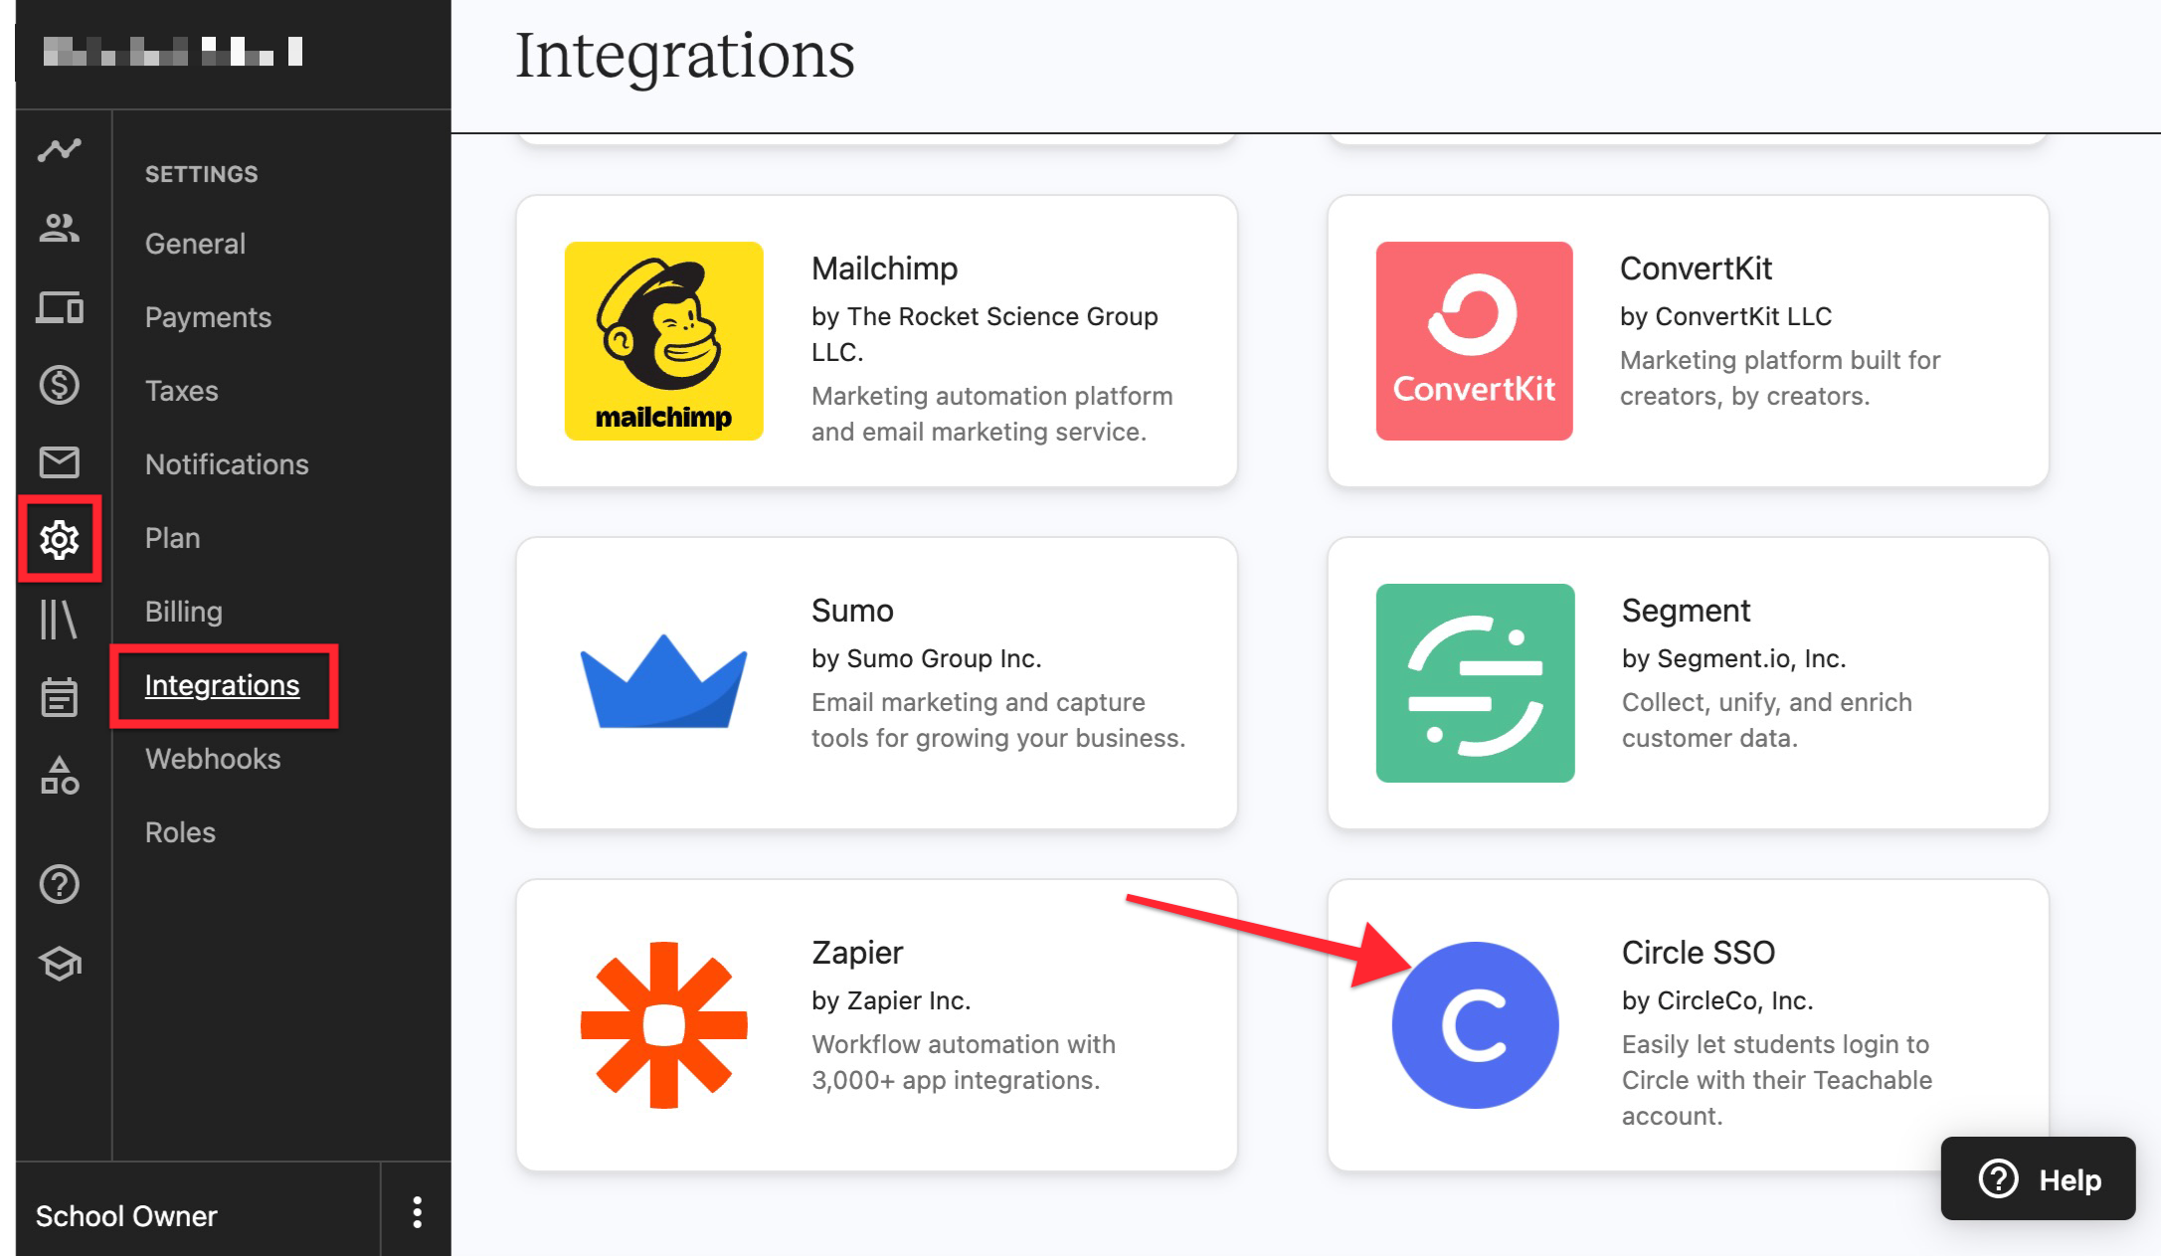Screen dimensions: 2161x1256
Task: Click 'Collect, unify, and enrich customer data' text
Action: click(x=1767, y=720)
